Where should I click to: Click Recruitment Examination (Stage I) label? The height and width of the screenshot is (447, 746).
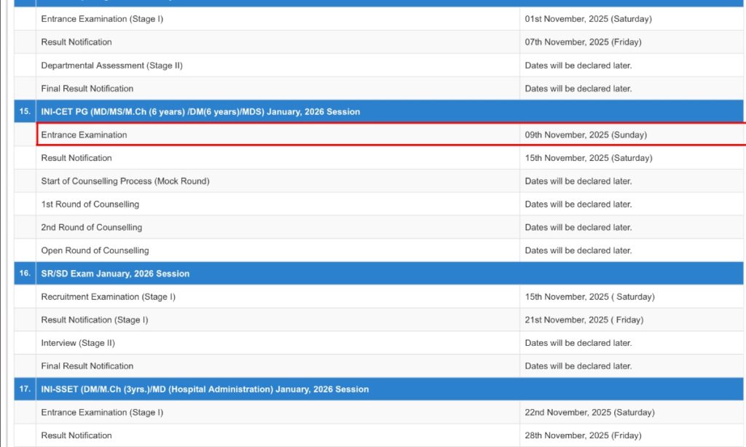click(108, 297)
